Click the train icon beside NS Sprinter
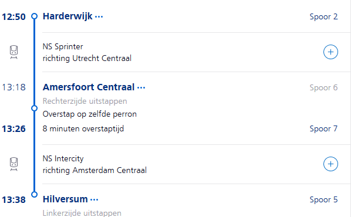 click(14, 52)
